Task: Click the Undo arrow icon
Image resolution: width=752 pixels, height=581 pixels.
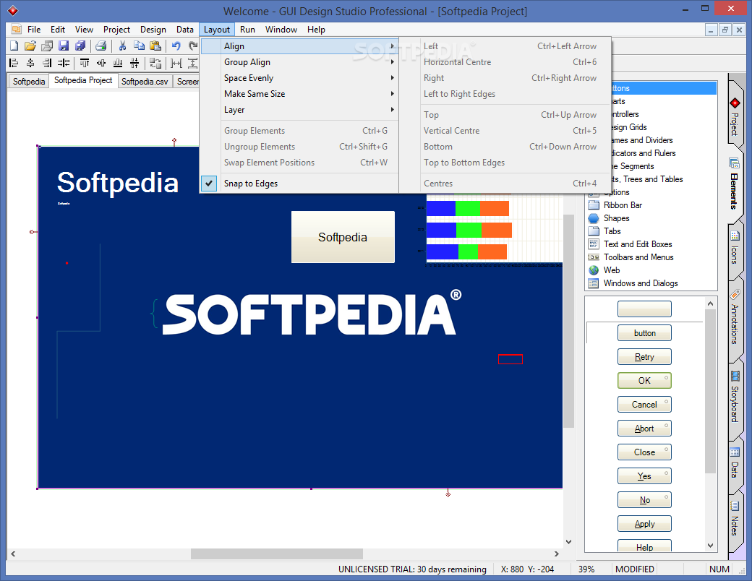Action: point(176,46)
